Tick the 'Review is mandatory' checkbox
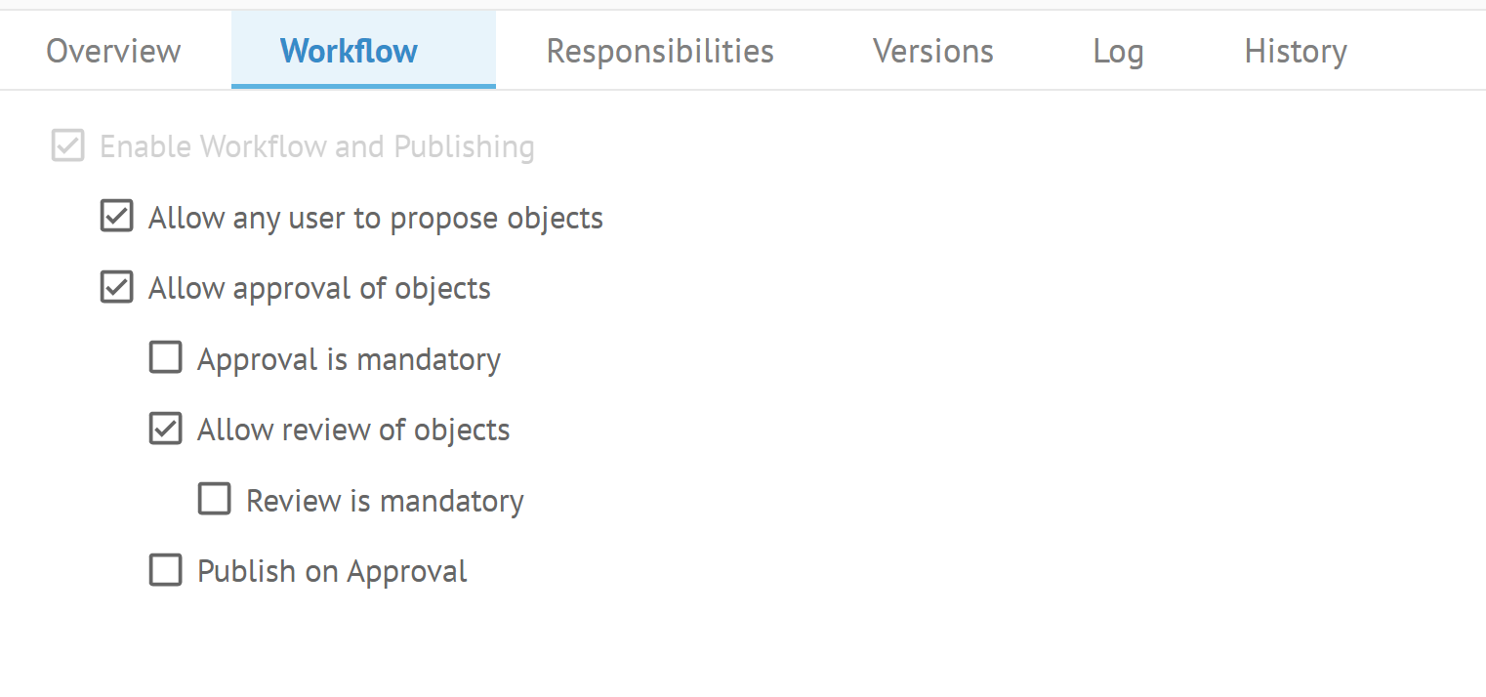Viewport: 1486px width, 697px height. click(214, 500)
